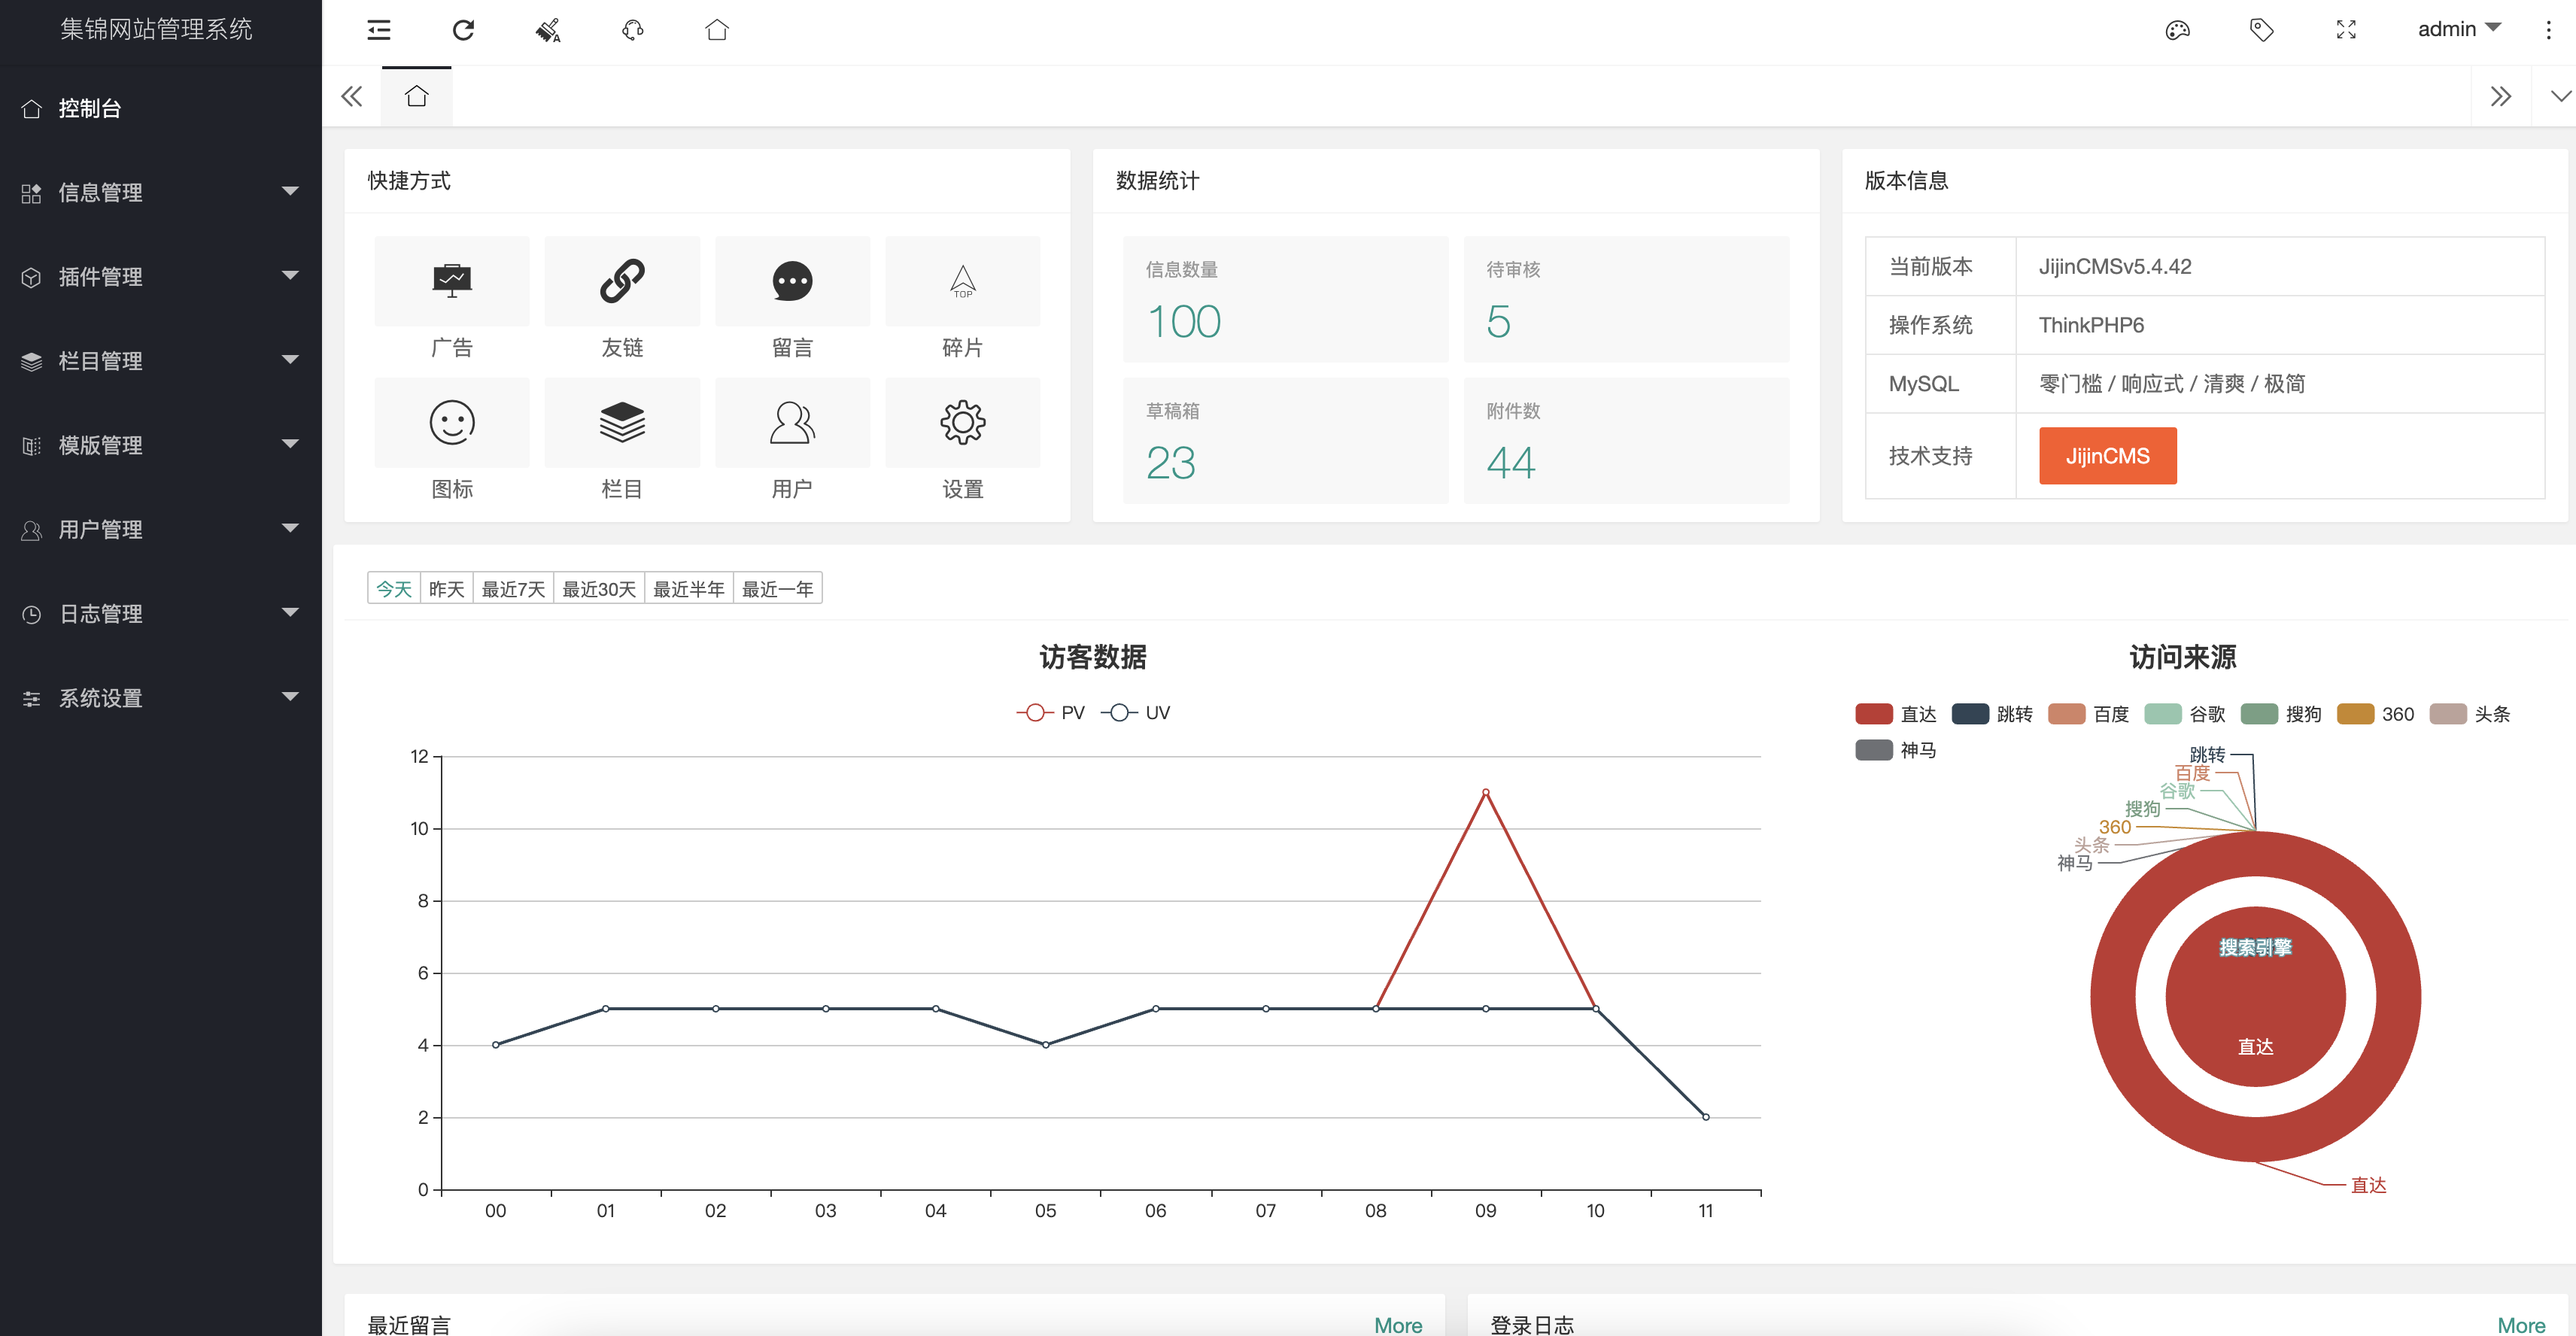Open the 用户 shortcut icon
Viewport: 2576px width, 1336px height.
pyautogui.click(x=792, y=422)
